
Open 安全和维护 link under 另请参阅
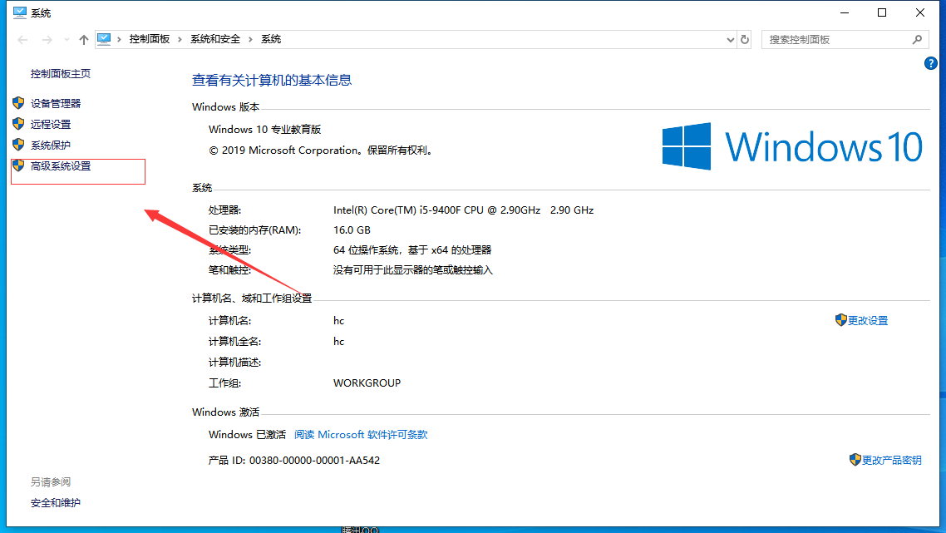coord(56,503)
